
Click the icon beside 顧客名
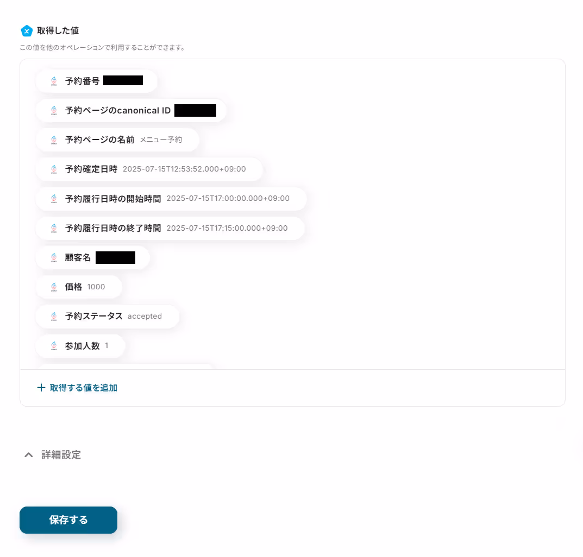coord(54,257)
